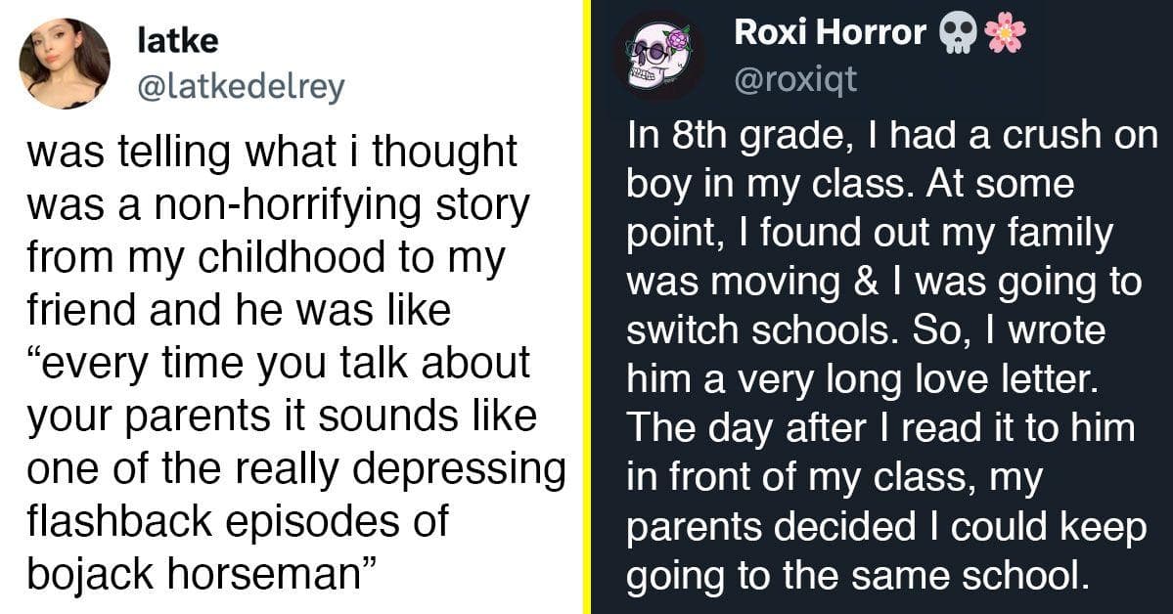1173x614 pixels.
Task: Open the latke display name
Action: coord(177,40)
